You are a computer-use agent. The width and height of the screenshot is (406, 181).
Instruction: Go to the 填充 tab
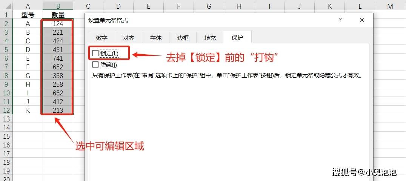[x=210, y=38]
